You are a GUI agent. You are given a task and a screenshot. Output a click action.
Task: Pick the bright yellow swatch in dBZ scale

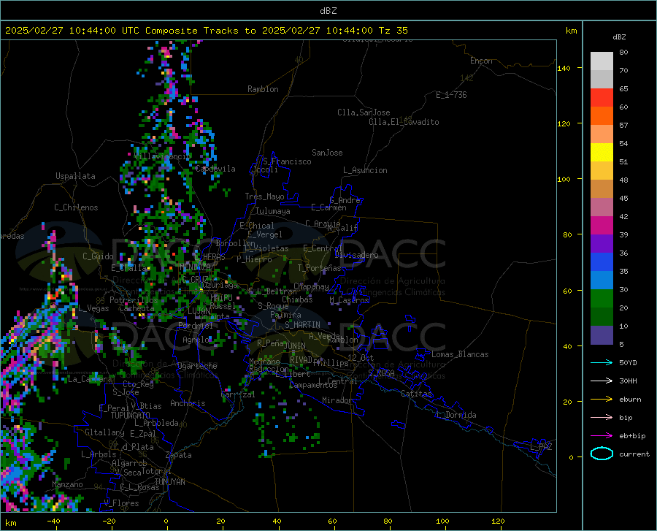(x=602, y=153)
